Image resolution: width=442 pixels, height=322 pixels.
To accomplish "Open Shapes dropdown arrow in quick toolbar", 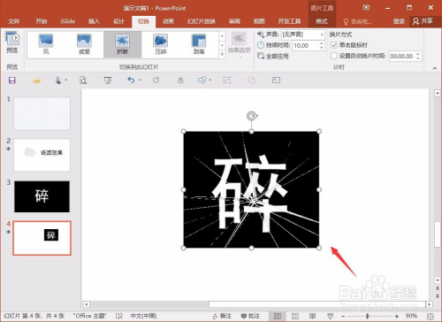I will click(x=210, y=80).
